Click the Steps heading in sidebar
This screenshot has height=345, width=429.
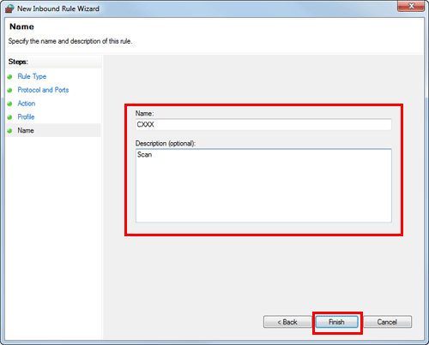pos(18,62)
